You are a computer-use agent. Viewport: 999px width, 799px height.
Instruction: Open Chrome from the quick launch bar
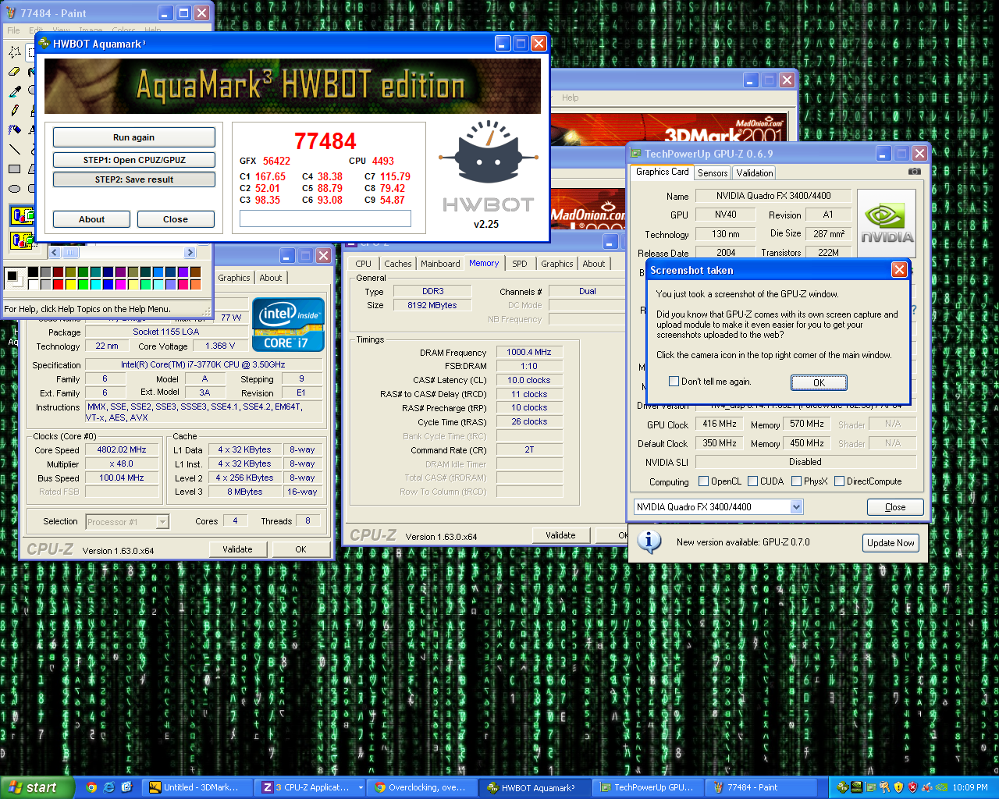(91, 787)
